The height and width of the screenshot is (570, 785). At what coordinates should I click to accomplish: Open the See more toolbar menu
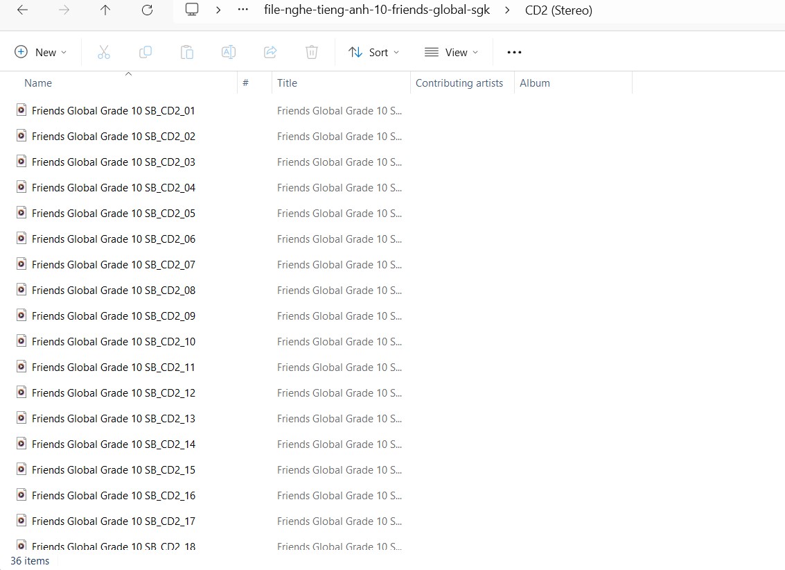[x=513, y=51]
